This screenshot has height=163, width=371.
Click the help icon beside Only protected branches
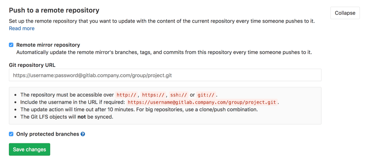click(x=83, y=134)
